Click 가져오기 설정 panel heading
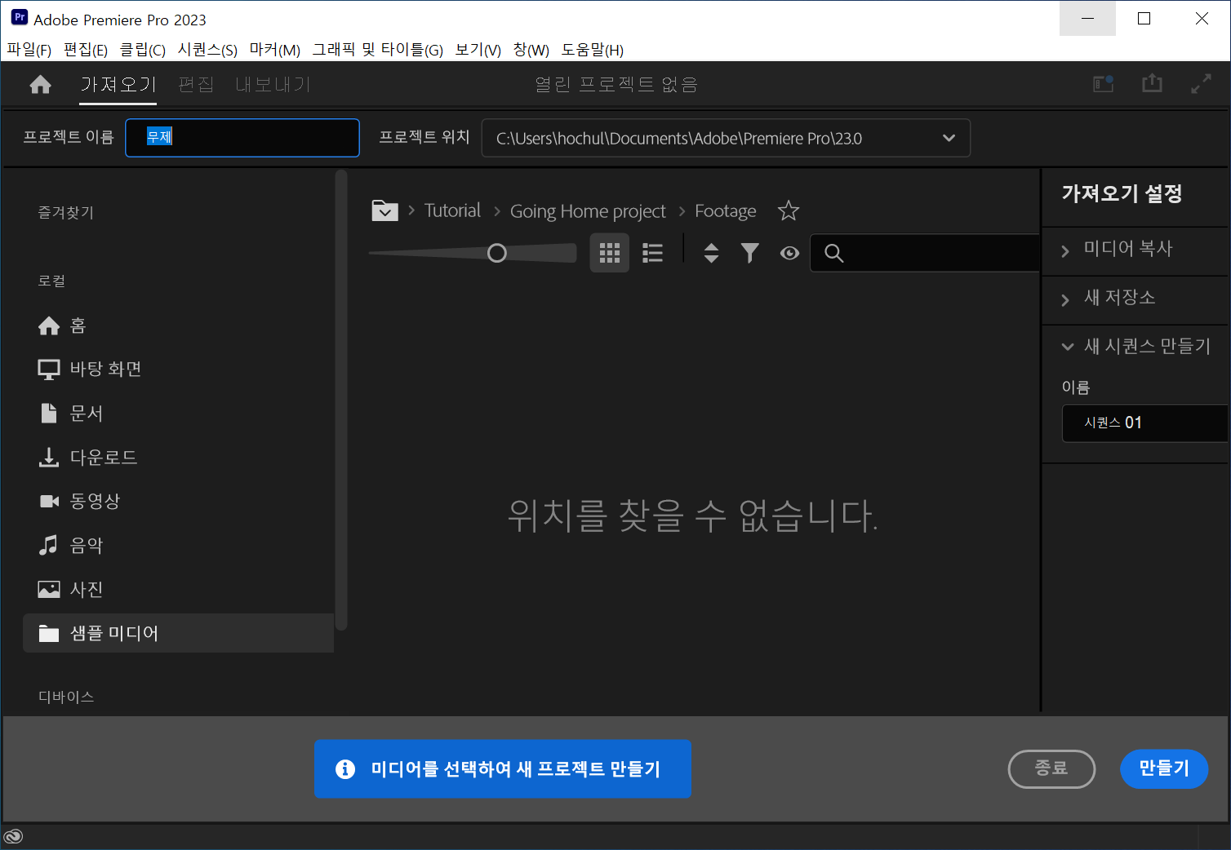The image size is (1231, 850). coord(1122,193)
